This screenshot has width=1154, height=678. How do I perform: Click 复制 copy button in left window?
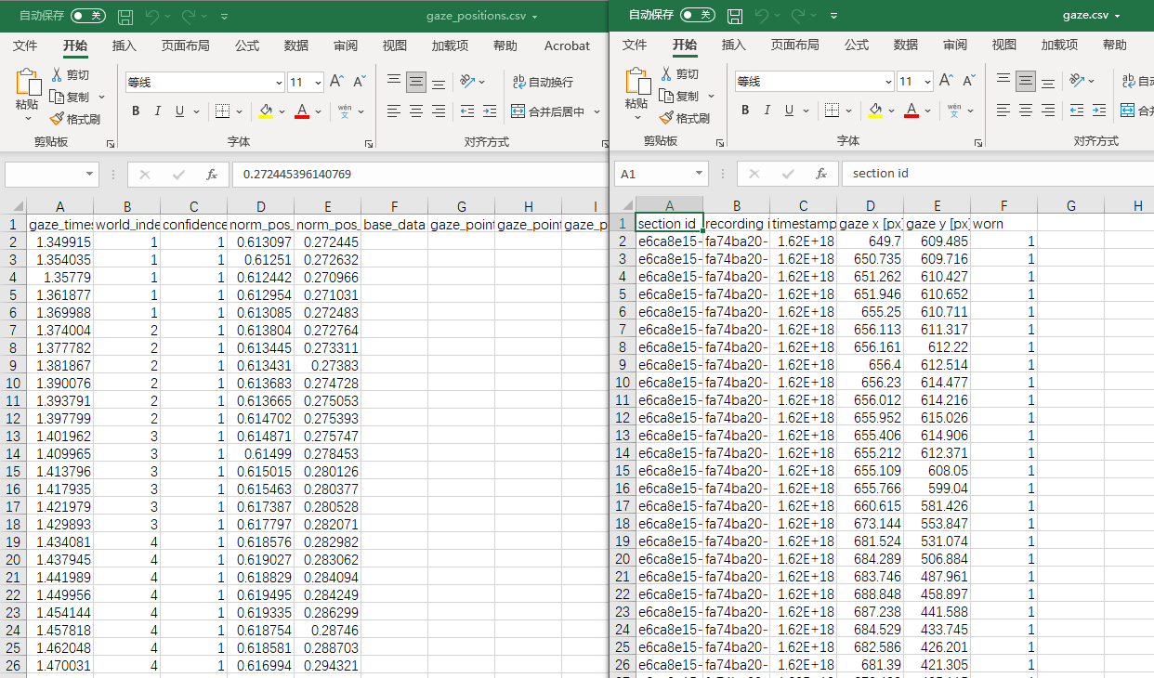(x=71, y=97)
